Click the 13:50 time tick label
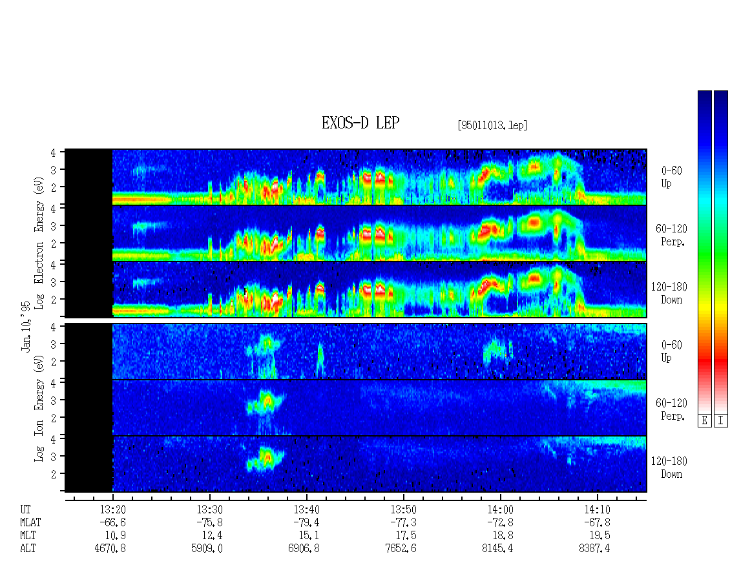Image resolution: width=730 pixels, height=565 pixels. [x=403, y=509]
